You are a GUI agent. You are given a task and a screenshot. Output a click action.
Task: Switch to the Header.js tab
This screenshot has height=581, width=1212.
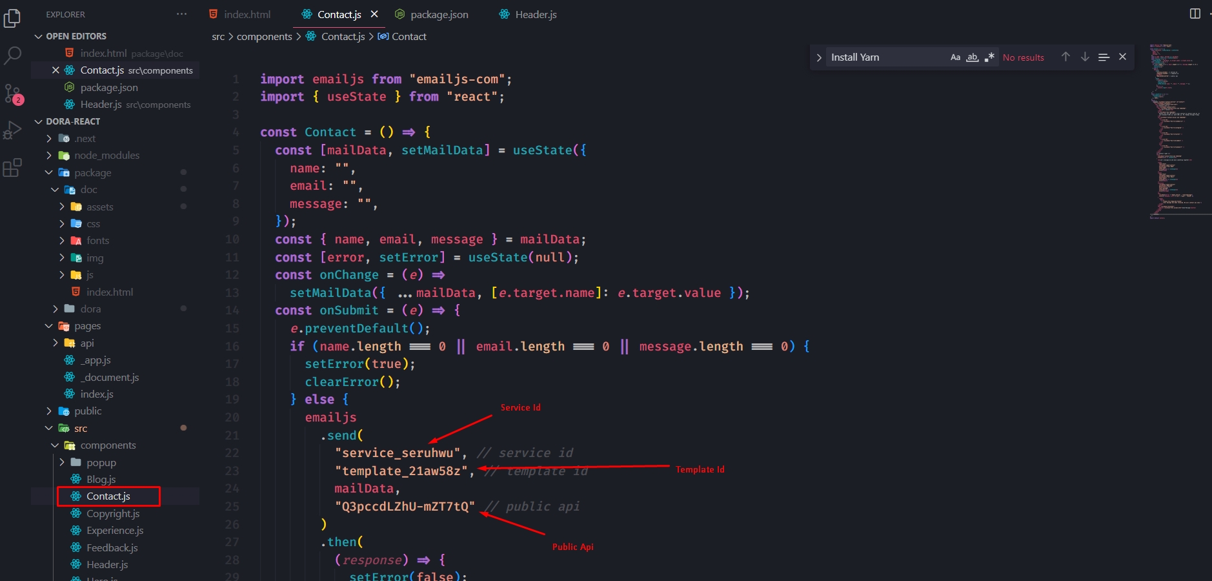[x=535, y=14]
